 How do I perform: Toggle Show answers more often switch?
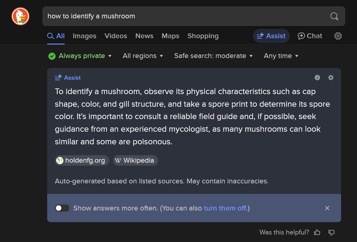click(x=62, y=208)
